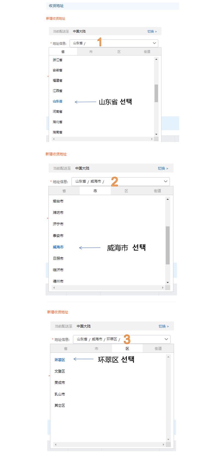Select 文登区 from the district list
The width and height of the screenshot is (218, 452).
[60, 371]
